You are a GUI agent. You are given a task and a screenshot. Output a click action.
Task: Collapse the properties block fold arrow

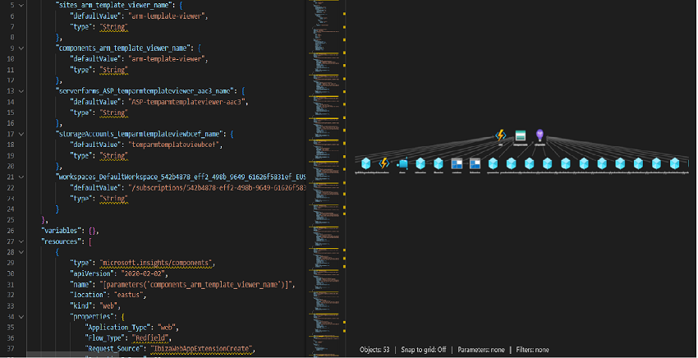tap(21, 317)
